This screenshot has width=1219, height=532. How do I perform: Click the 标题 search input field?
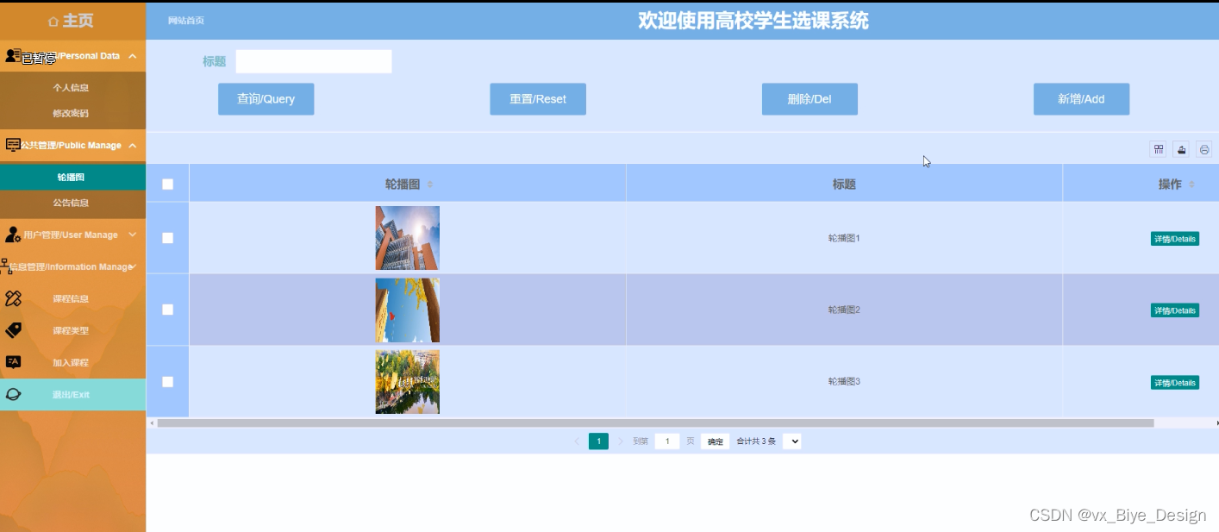click(x=314, y=61)
